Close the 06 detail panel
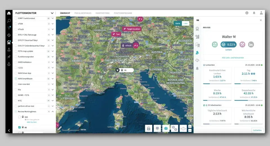The width and height of the screenshot is (270, 146). [x=261, y=20]
